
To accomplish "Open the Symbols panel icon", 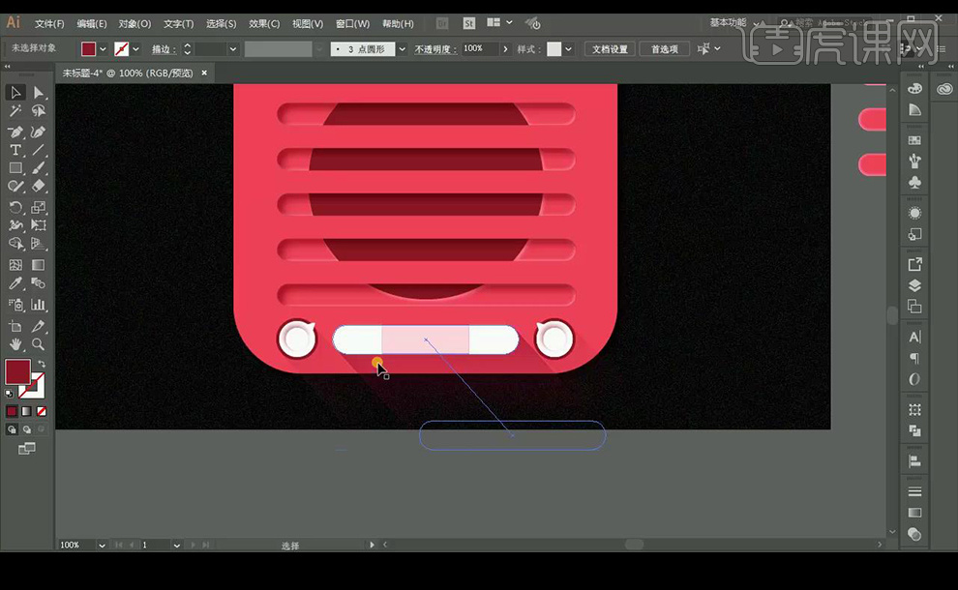I will (x=914, y=182).
